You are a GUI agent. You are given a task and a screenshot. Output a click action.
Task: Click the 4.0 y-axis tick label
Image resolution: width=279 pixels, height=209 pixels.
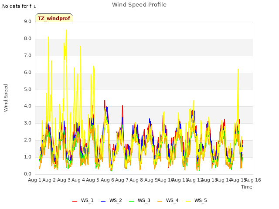(27, 106)
